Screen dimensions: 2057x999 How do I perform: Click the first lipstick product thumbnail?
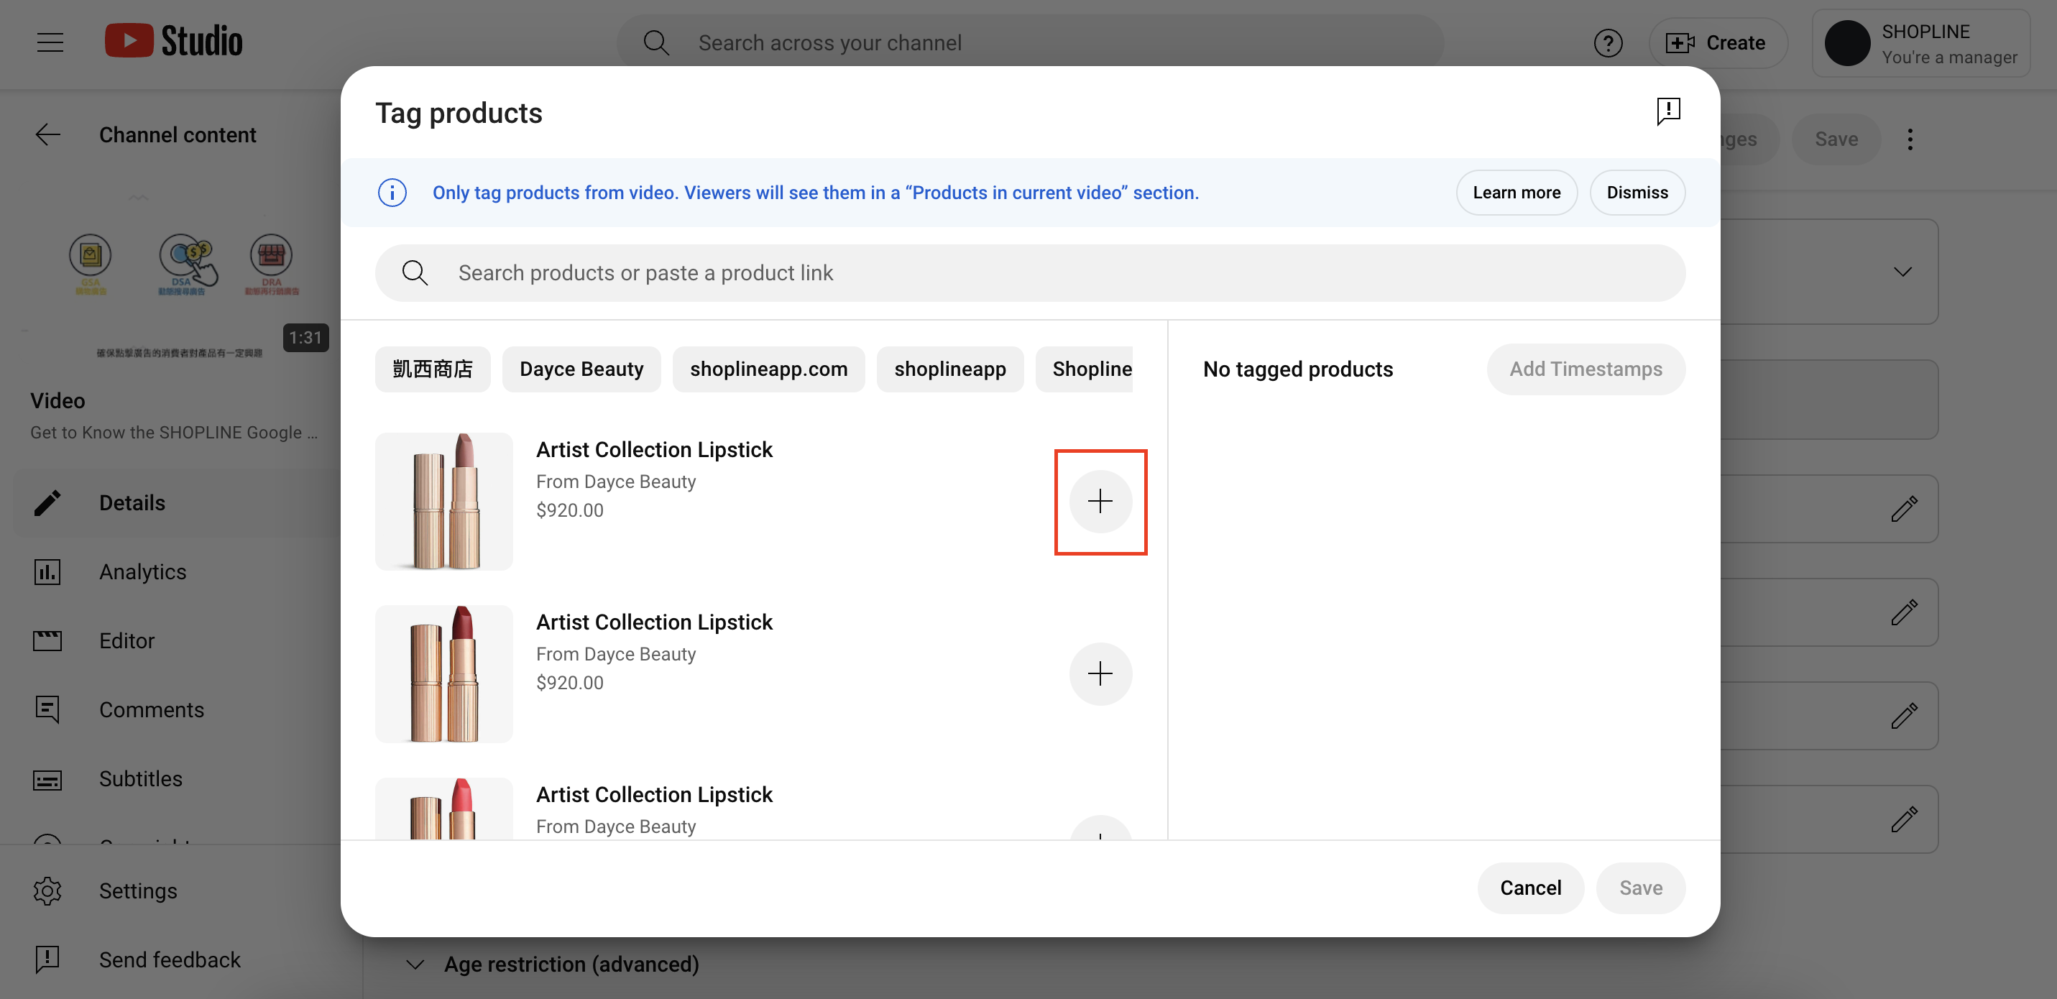point(444,501)
